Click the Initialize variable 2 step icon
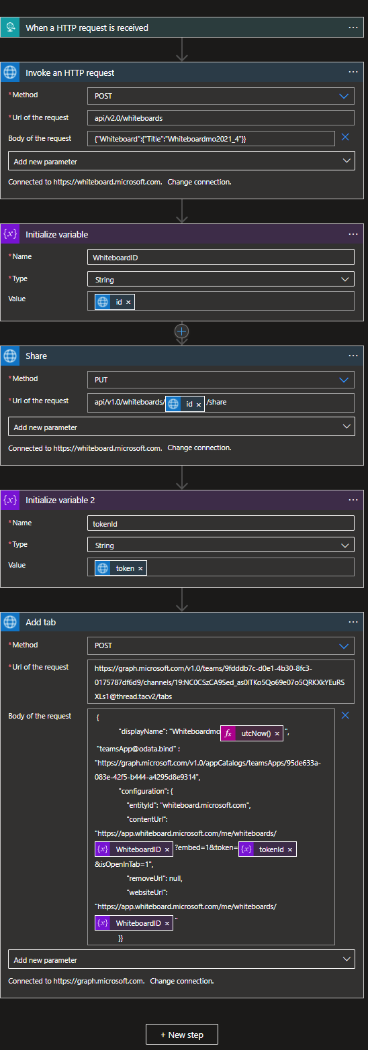The width and height of the screenshot is (368, 1050). click(10, 500)
